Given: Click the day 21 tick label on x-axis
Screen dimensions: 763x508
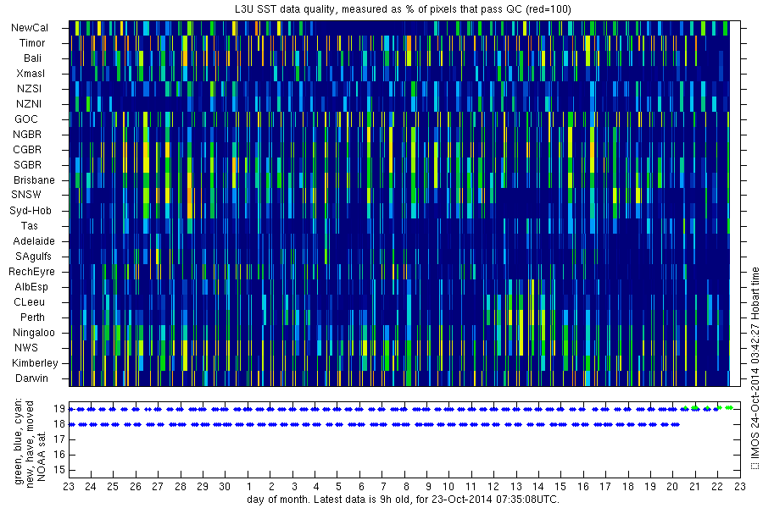Looking at the screenshot, I should 694,487.
